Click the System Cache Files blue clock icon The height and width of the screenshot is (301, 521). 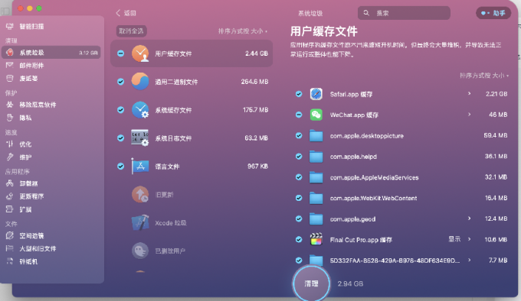(140, 110)
